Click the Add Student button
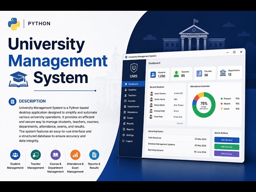The image size is (256, 192). [227, 140]
